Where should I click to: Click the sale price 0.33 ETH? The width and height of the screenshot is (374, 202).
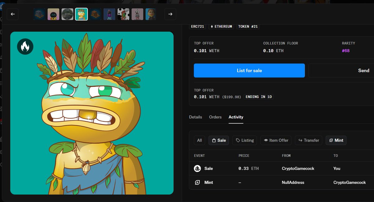pyautogui.click(x=249, y=168)
